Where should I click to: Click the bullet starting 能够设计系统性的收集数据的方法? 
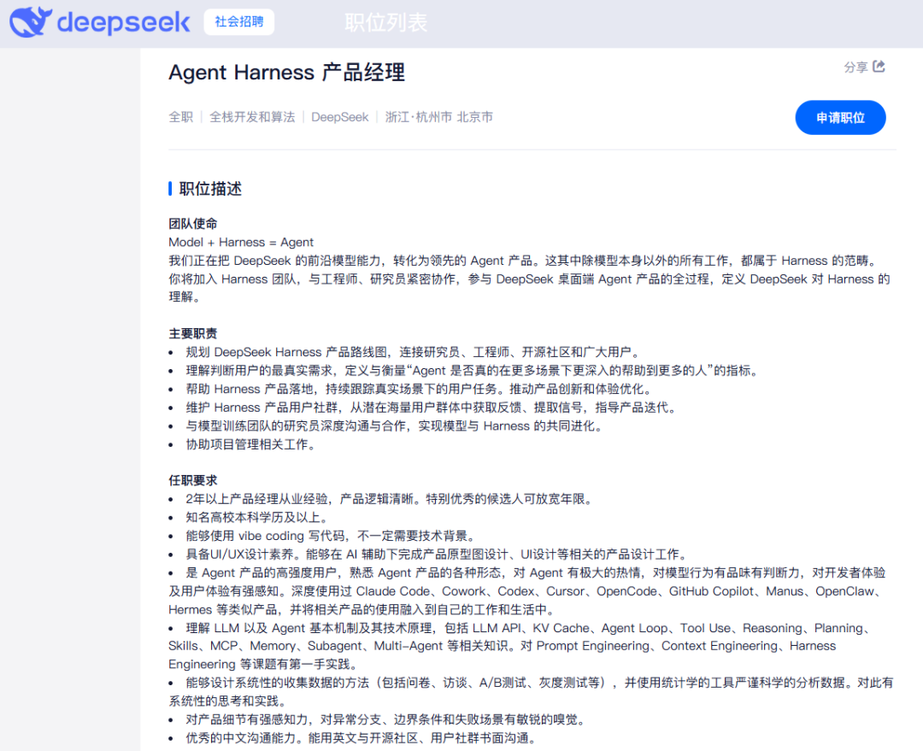coord(531,691)
